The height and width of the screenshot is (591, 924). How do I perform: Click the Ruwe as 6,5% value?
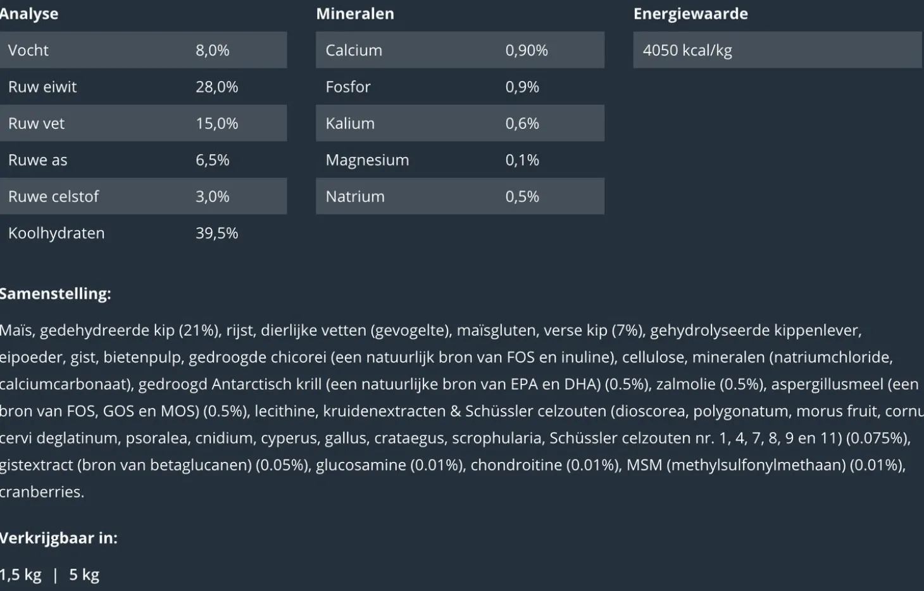click(x=212, y=160)
